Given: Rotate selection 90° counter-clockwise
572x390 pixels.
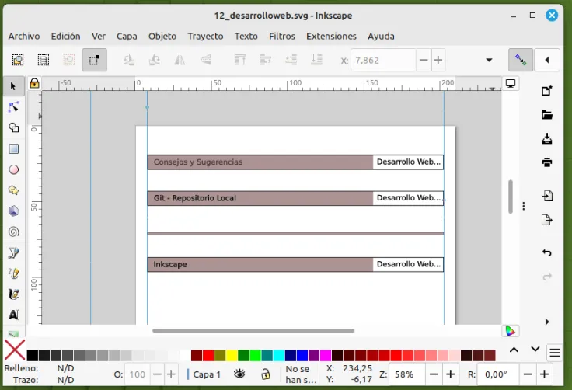Looking at the screenshot, I should click(x=128, y=60).
